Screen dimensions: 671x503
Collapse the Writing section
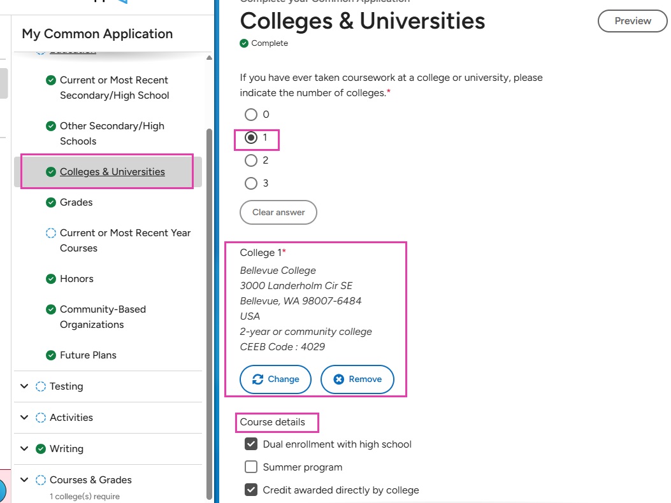pyautogui.click(x=24, y=448)
